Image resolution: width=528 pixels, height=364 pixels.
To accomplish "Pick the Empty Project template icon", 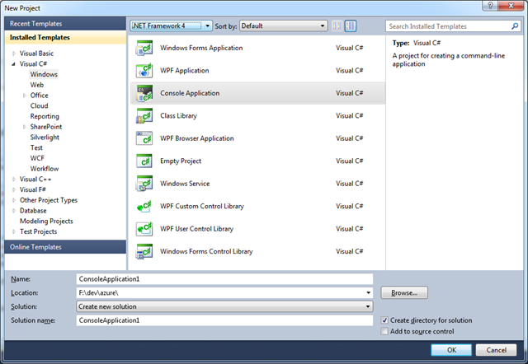I will pos(145,161).
